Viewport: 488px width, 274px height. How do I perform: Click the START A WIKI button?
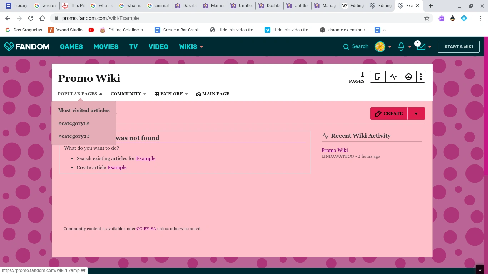pos(459,47)
